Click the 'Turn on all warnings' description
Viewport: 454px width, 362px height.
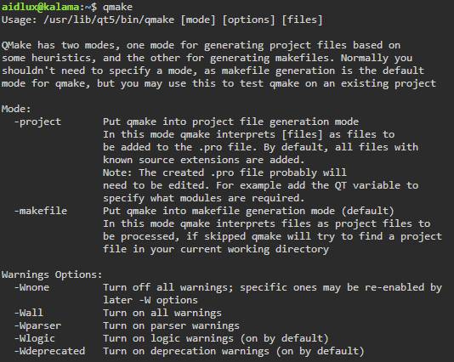(x=162, y=313)
